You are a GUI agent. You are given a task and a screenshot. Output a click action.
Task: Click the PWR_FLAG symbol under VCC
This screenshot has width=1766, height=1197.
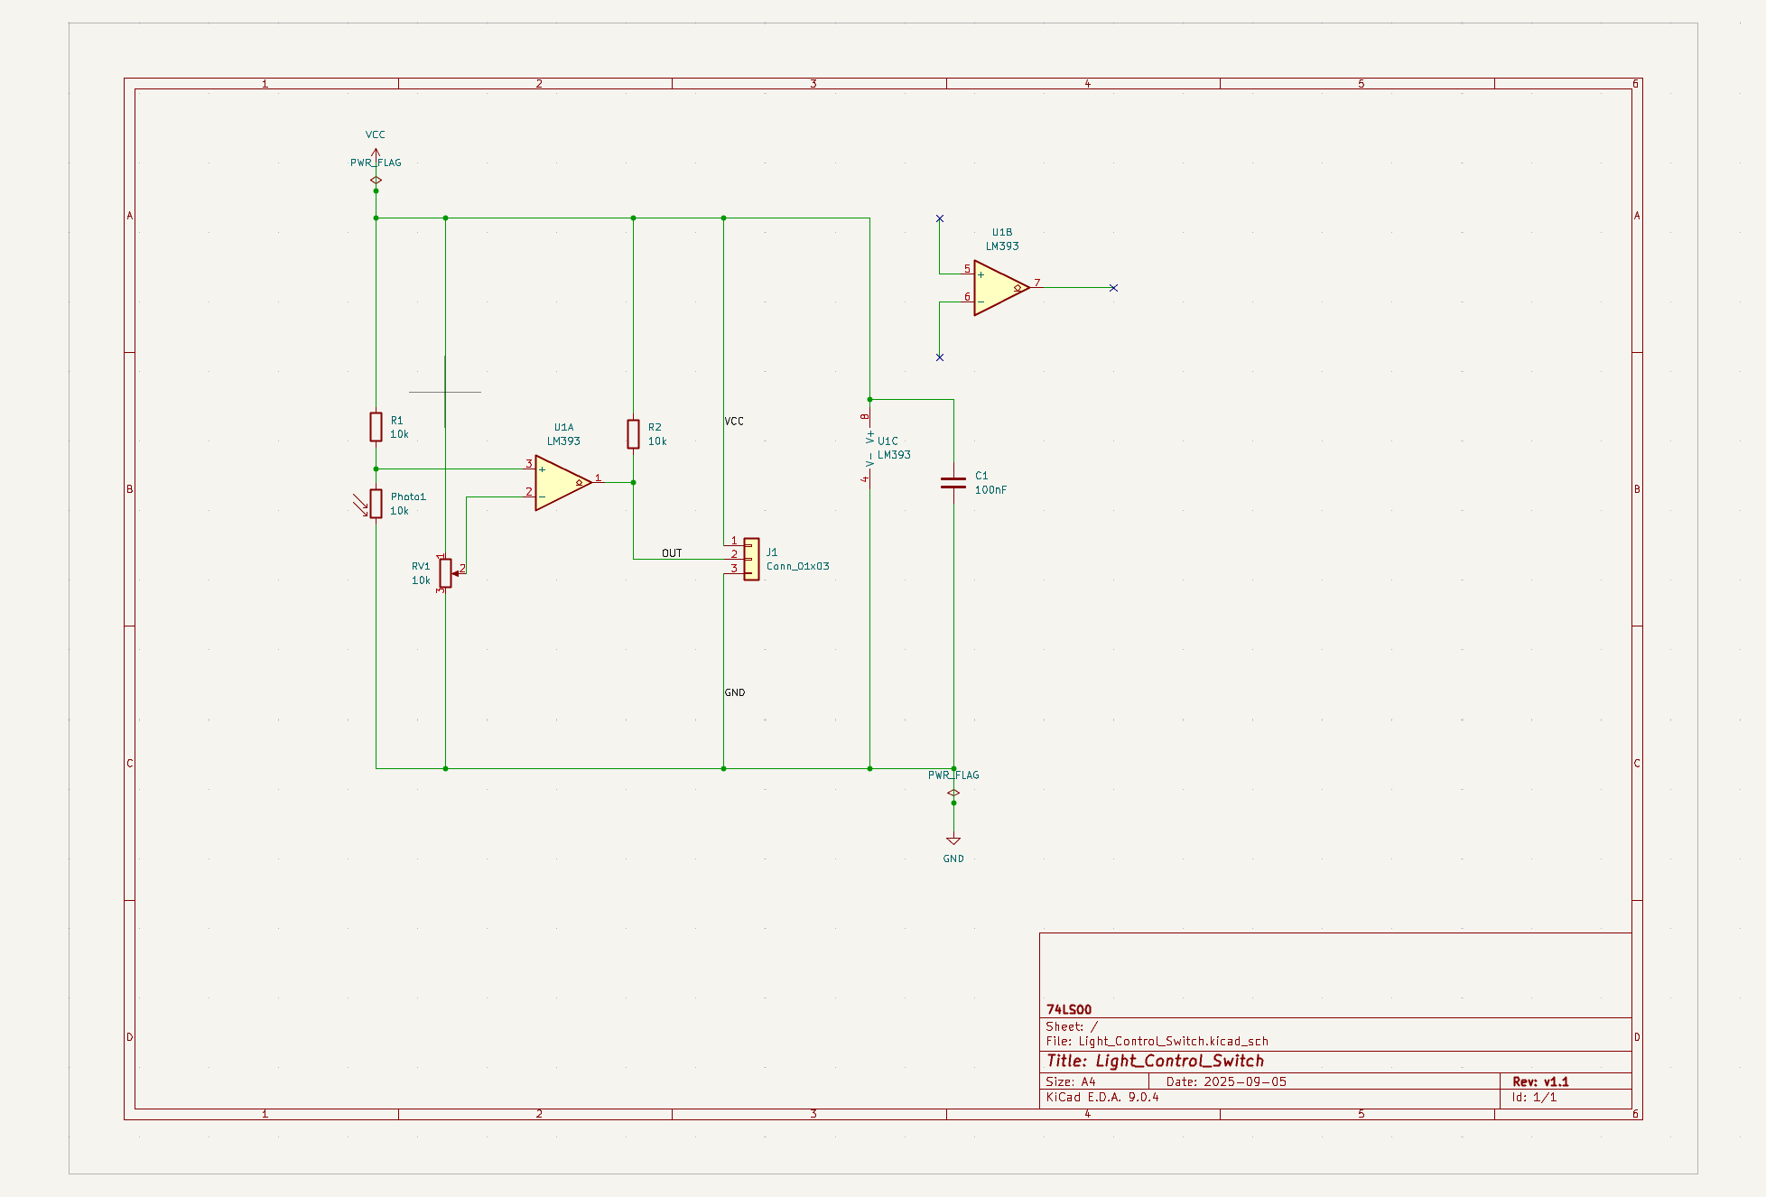376,180
